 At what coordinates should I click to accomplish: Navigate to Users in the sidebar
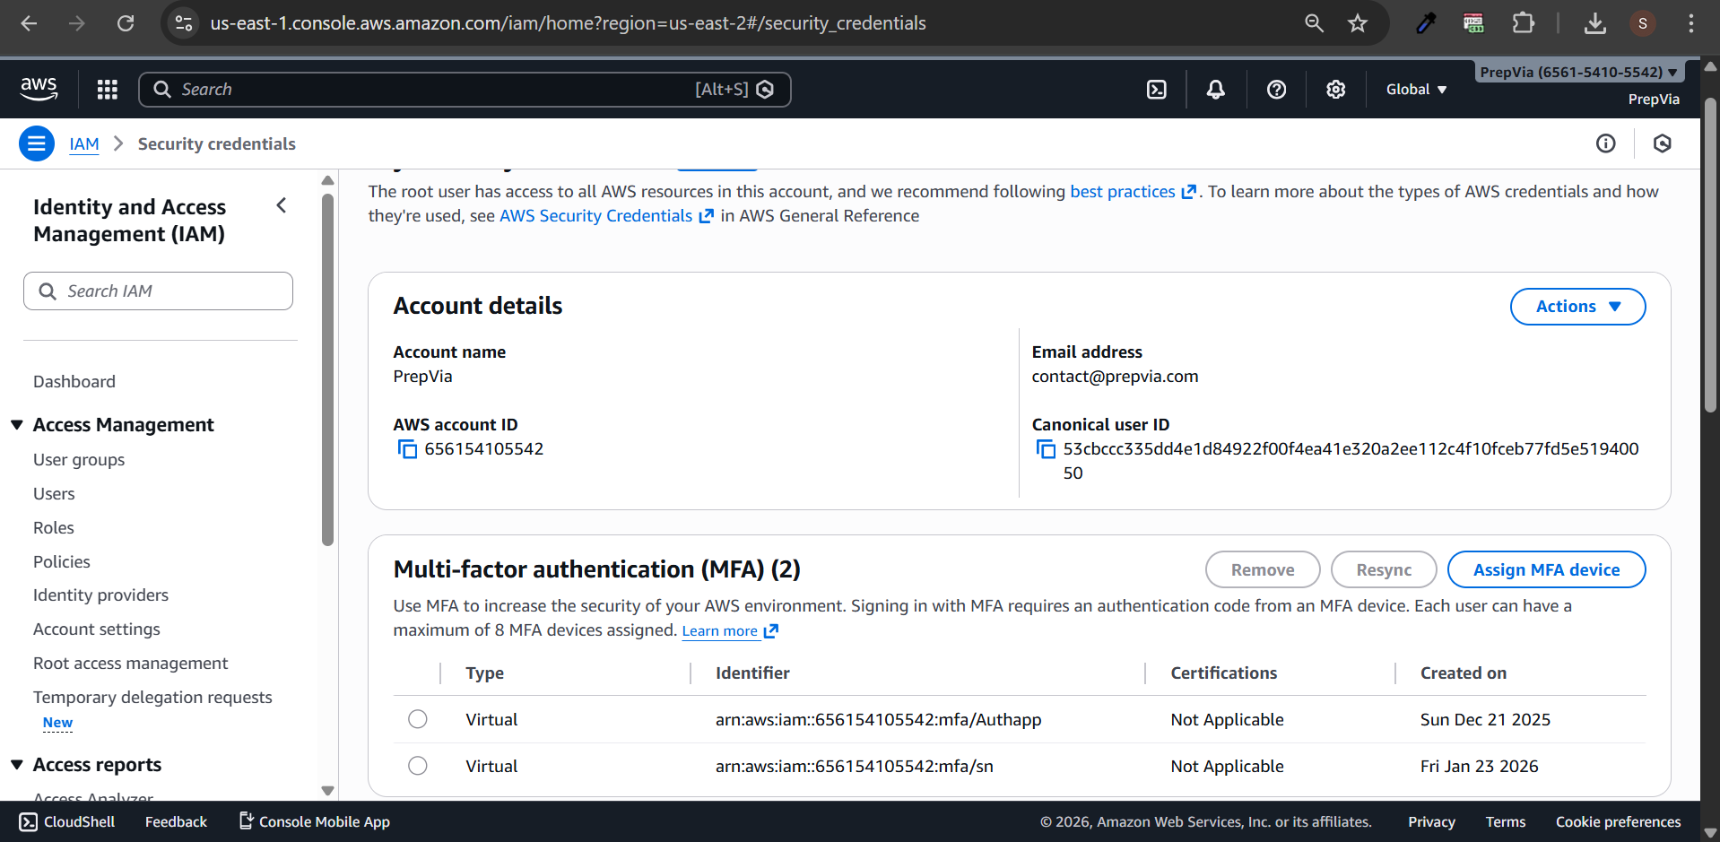coord(54,494)
